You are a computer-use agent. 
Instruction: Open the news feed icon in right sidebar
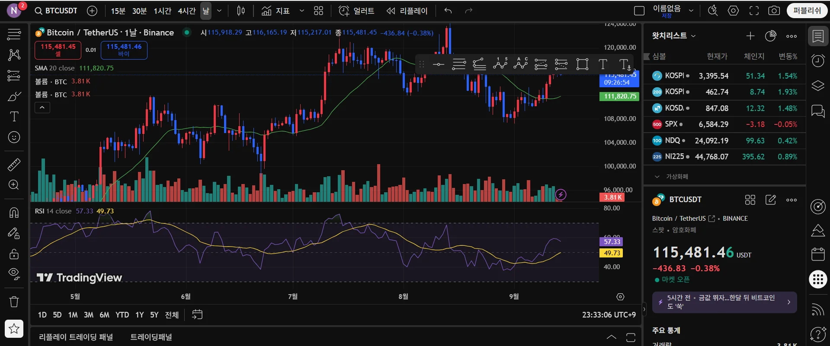click(x=818, y=309)
